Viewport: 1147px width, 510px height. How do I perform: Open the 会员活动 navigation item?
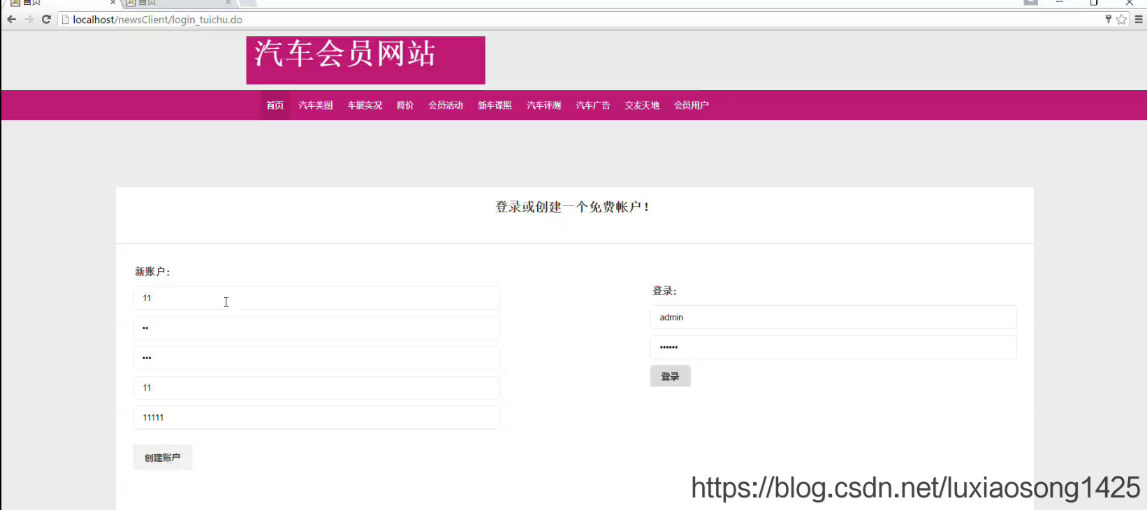click(x=446, y=105)
